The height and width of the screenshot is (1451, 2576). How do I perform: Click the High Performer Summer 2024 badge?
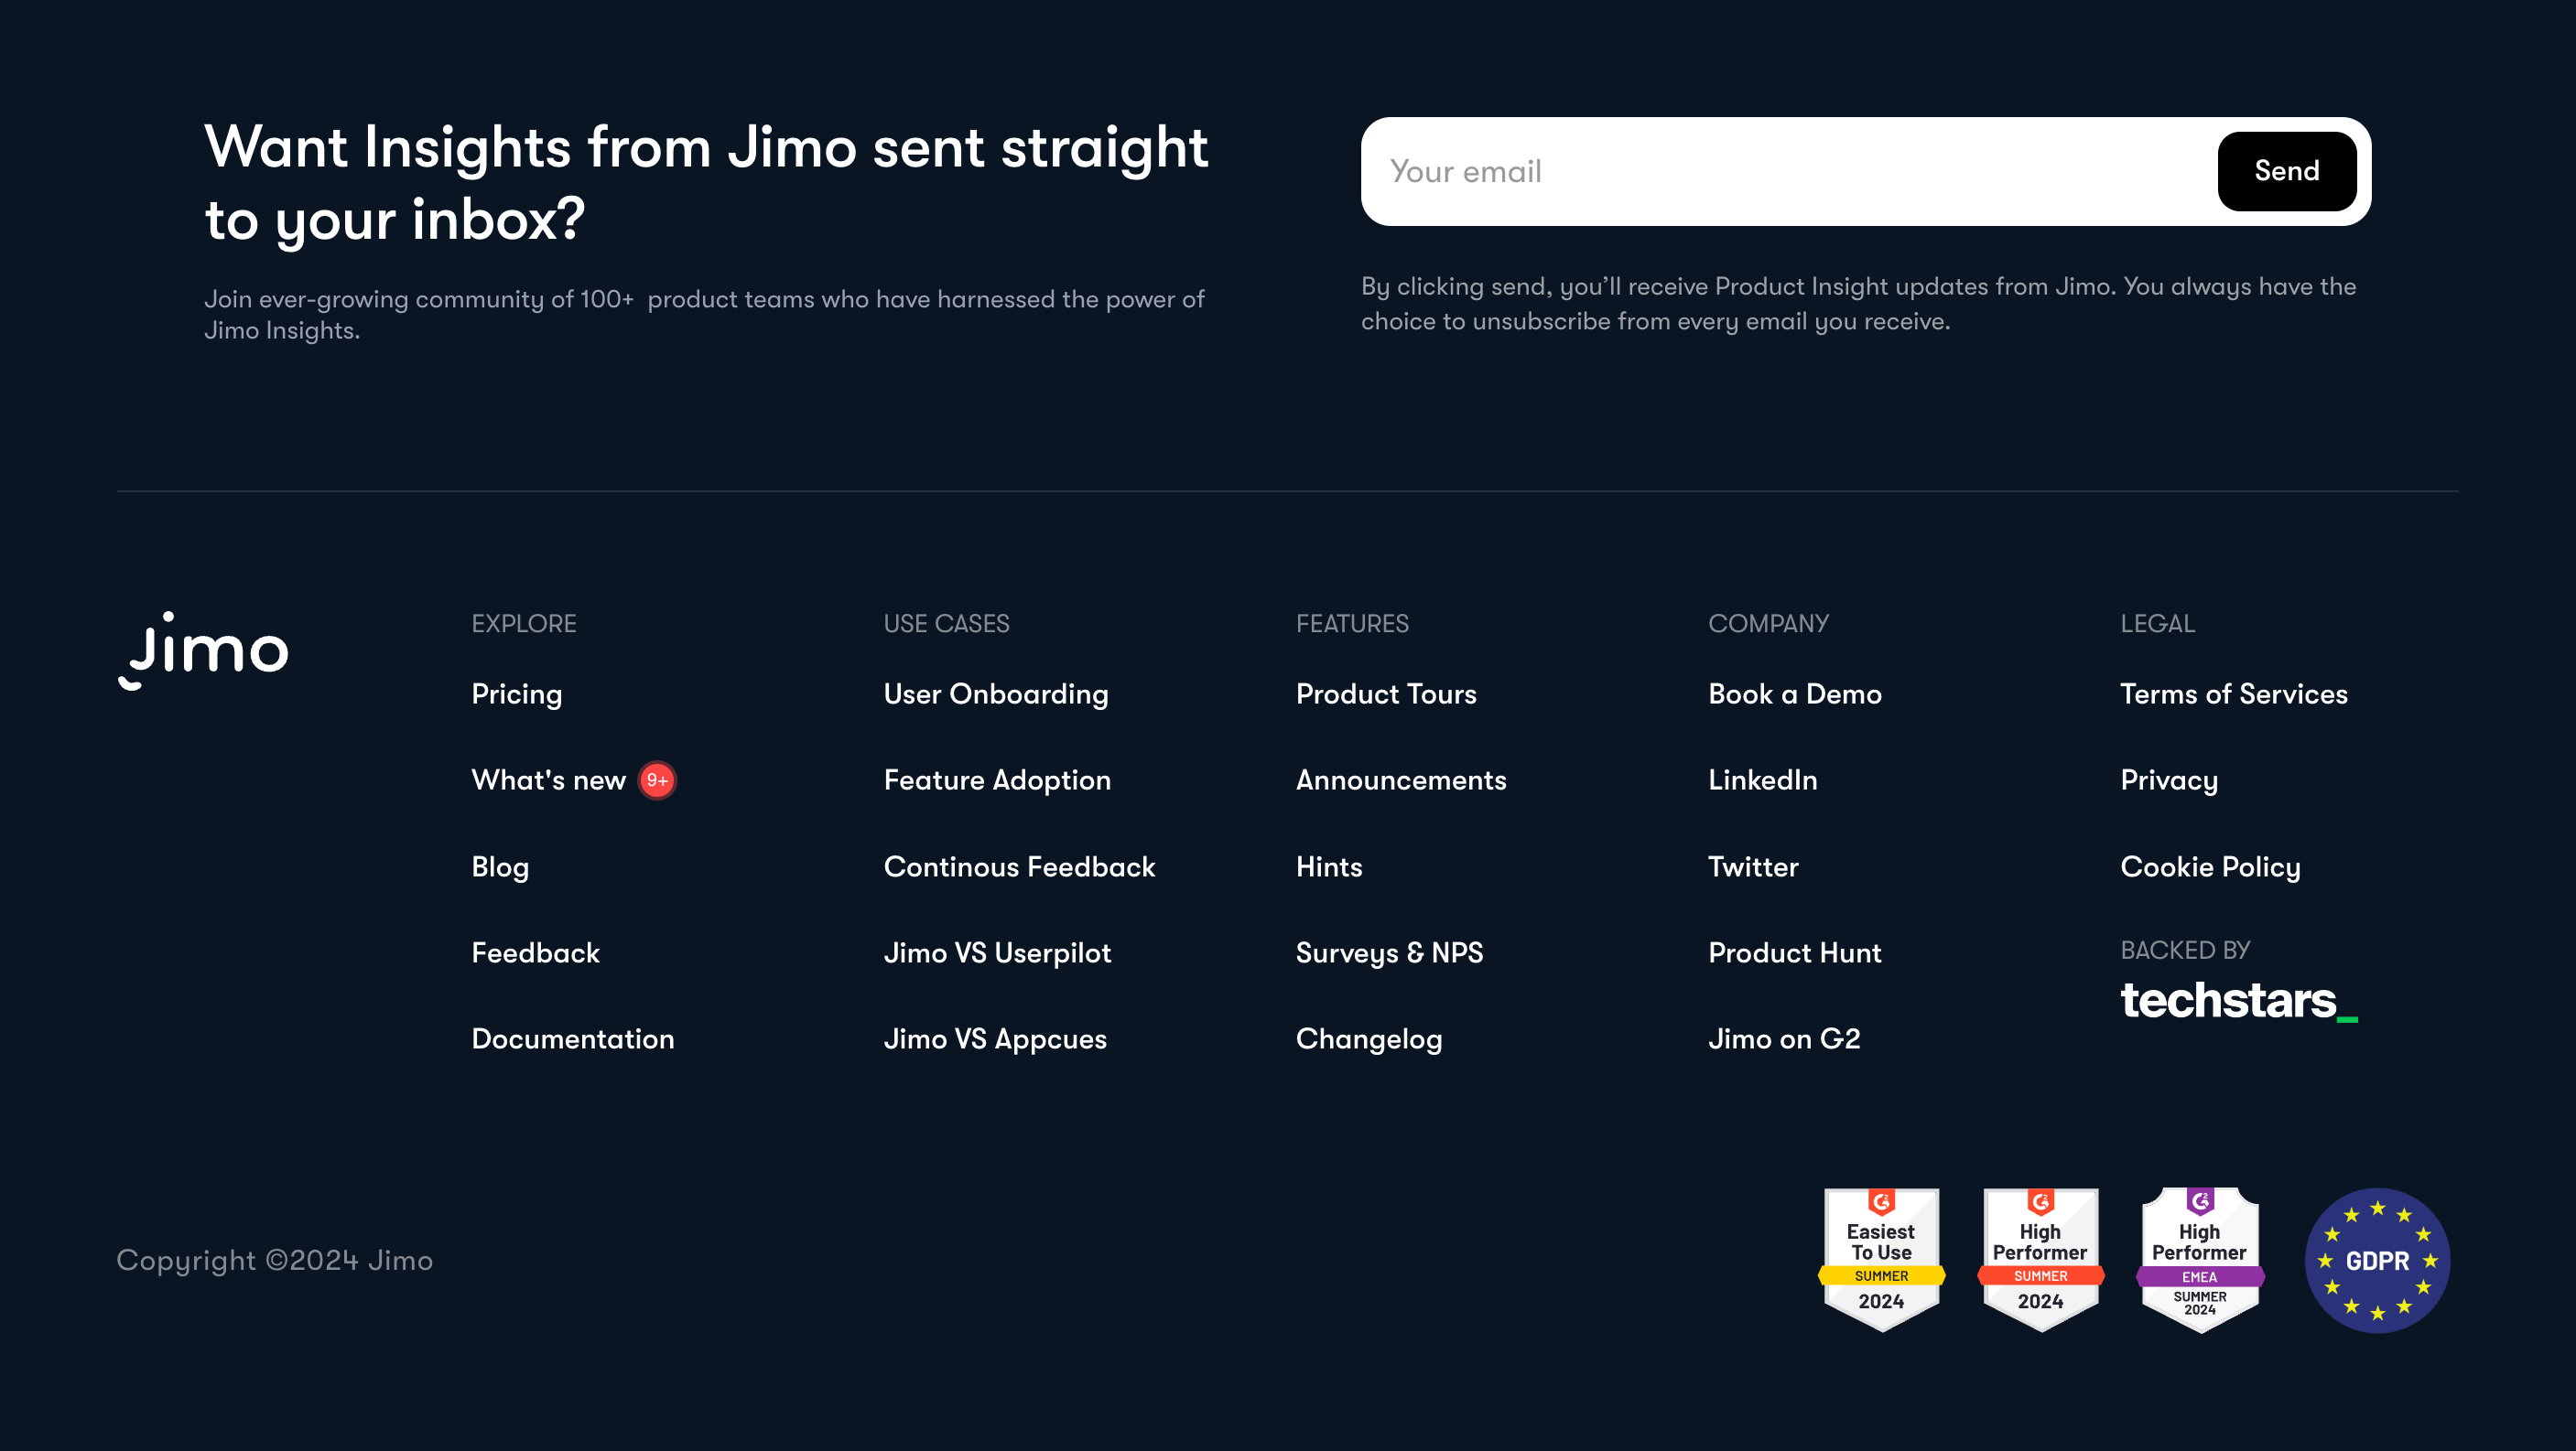2040,1259
